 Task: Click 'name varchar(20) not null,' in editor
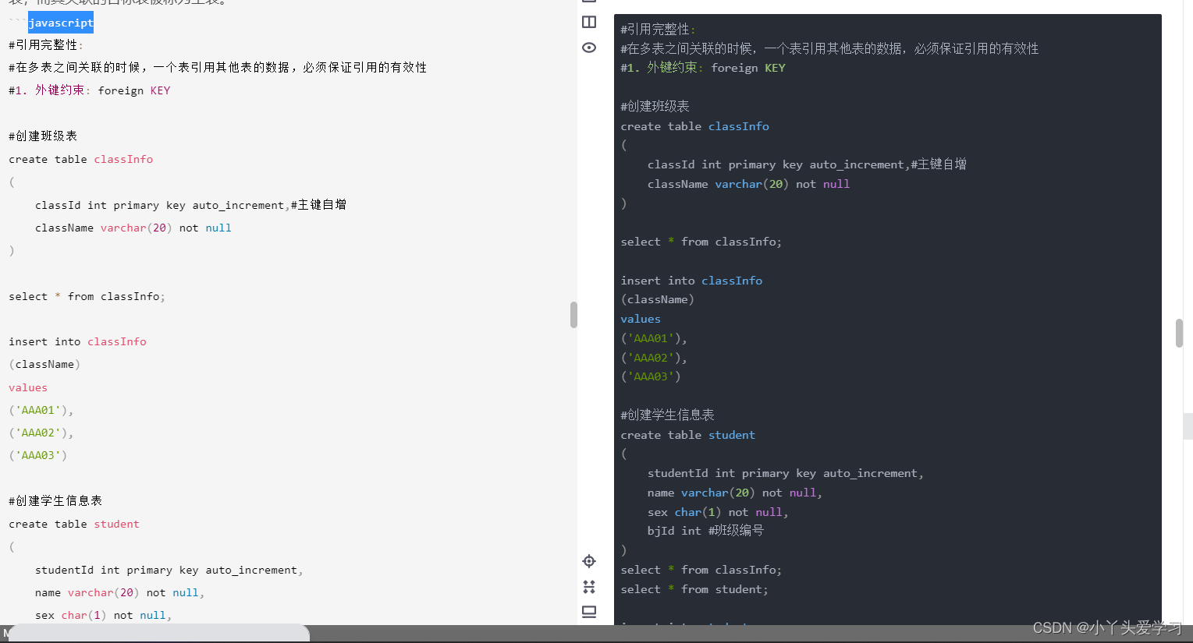point(120,592)
